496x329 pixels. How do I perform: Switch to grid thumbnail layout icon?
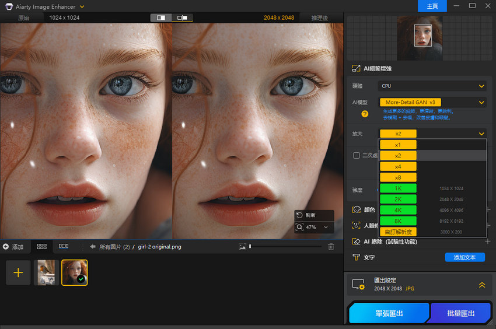[x=42, y=246]
